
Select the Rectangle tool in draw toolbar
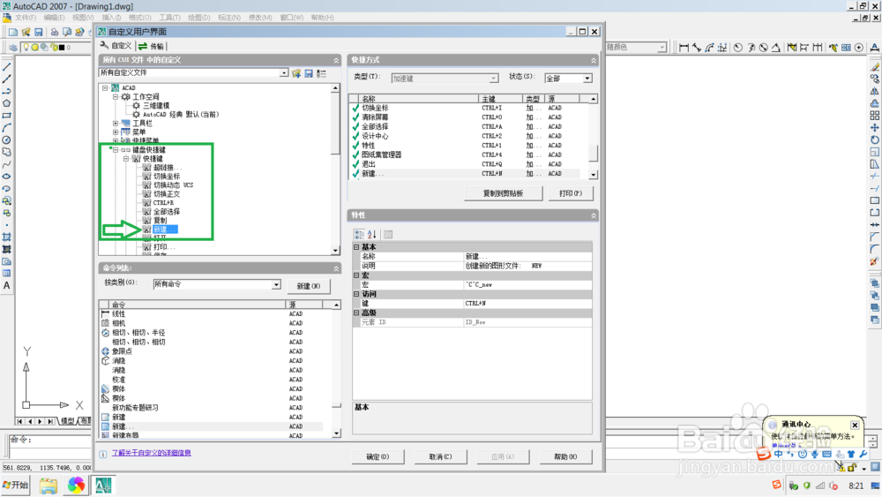[x=7, y=116]
